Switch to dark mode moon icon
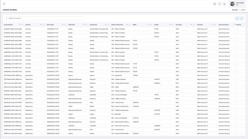Screen dimensions: 248x139 point(224,4)
